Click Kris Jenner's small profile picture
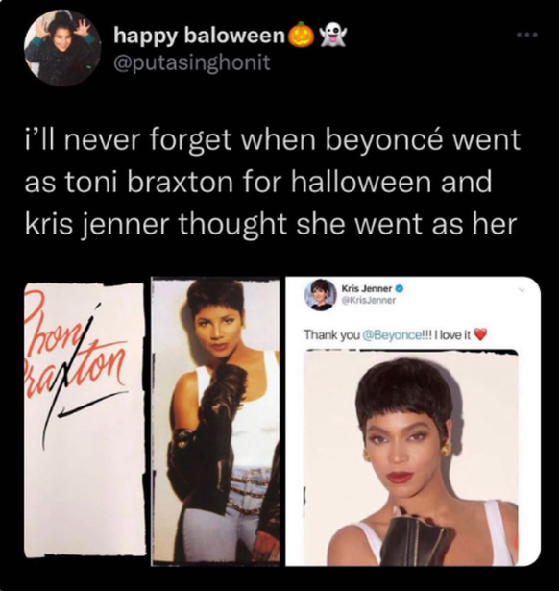559x591 pixels. (x=321, y=295)
